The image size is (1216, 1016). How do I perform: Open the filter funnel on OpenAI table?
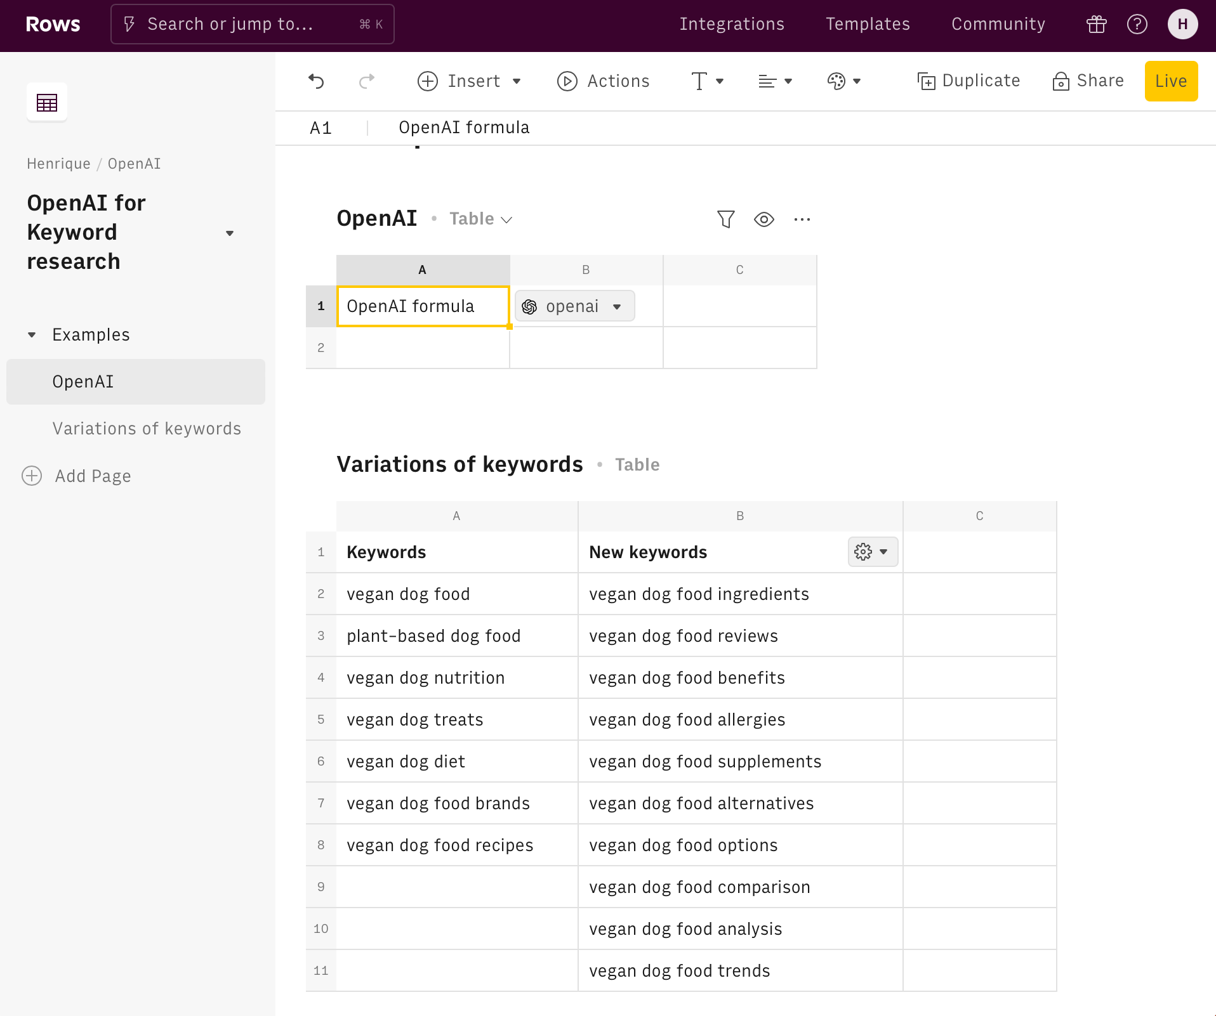725,219
